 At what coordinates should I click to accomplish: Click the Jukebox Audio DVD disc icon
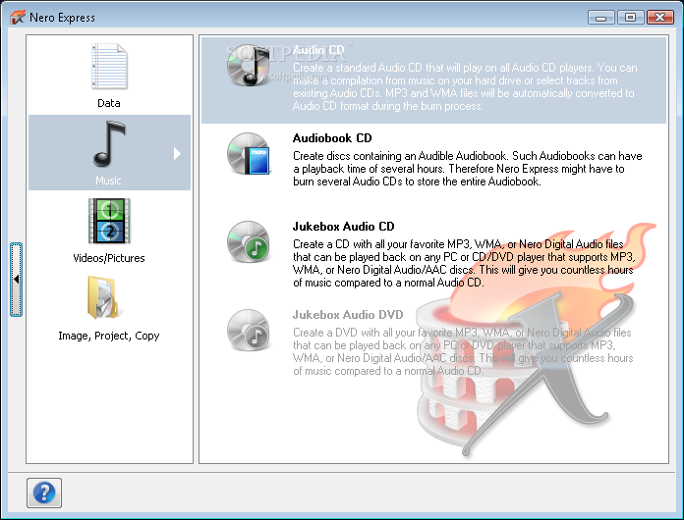[247, 330]
